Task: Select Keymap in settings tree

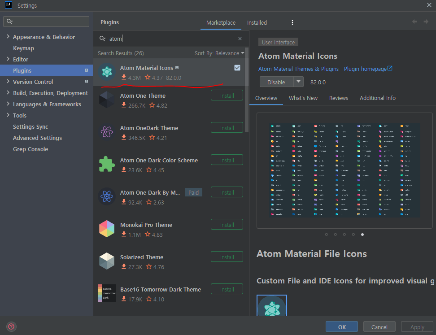Action: point(23,48)
